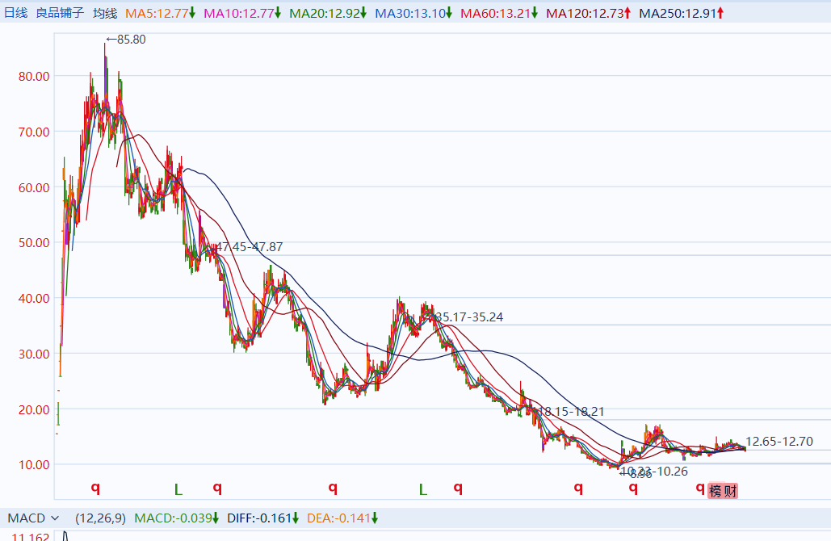Image resolution: width=831 pixels, height=541 pixels.
Task: Click the green down arrow after MA5
Action: pos(192,13)
